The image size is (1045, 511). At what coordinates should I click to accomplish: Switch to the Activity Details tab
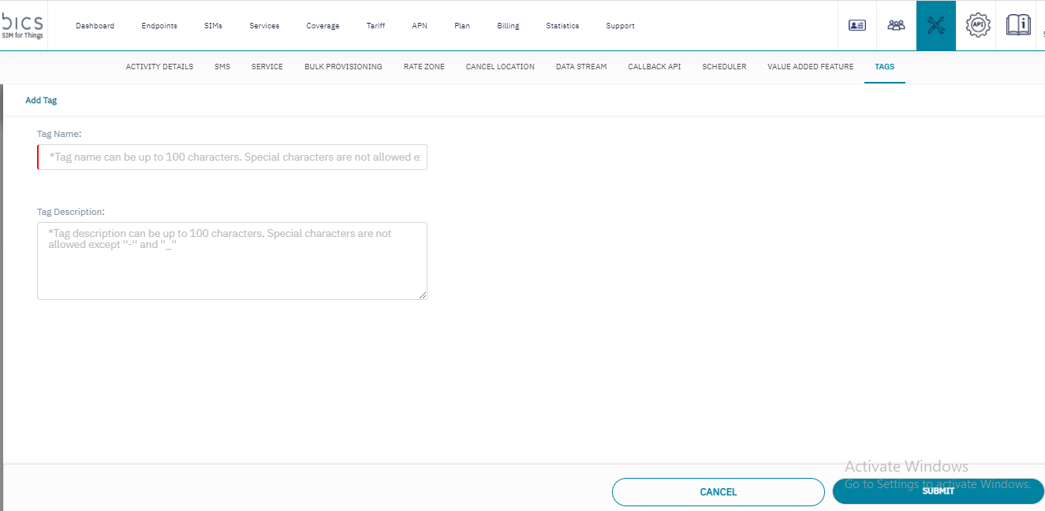pos(159,67)
